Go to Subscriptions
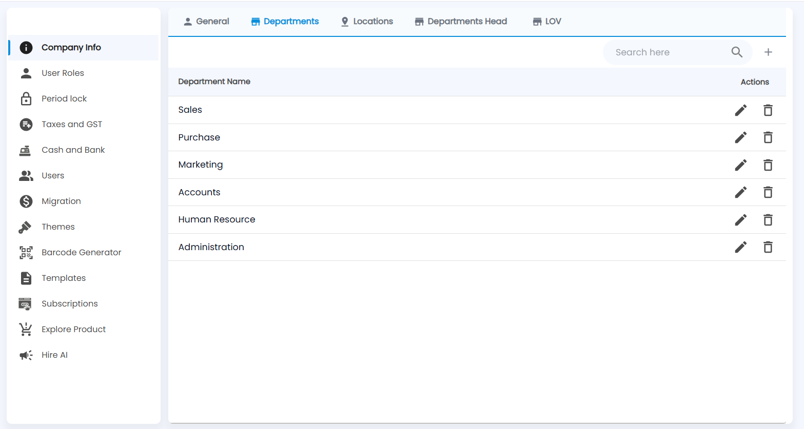Screen dimensions: 804x429 click(x=83, y=304)
